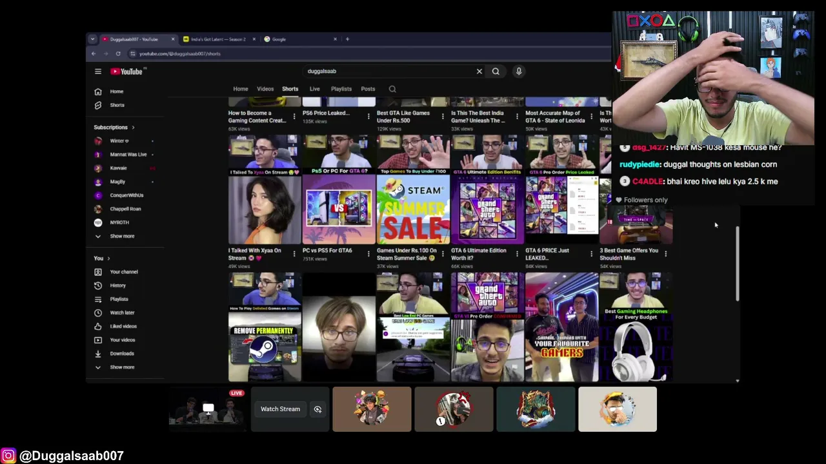This screenshot has width=826, height=464.
Task: Start voice search with the microphone icon
Action: tap(519, 72)
